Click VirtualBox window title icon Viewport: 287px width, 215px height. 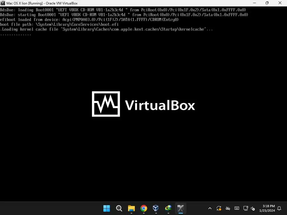(3, 3)
